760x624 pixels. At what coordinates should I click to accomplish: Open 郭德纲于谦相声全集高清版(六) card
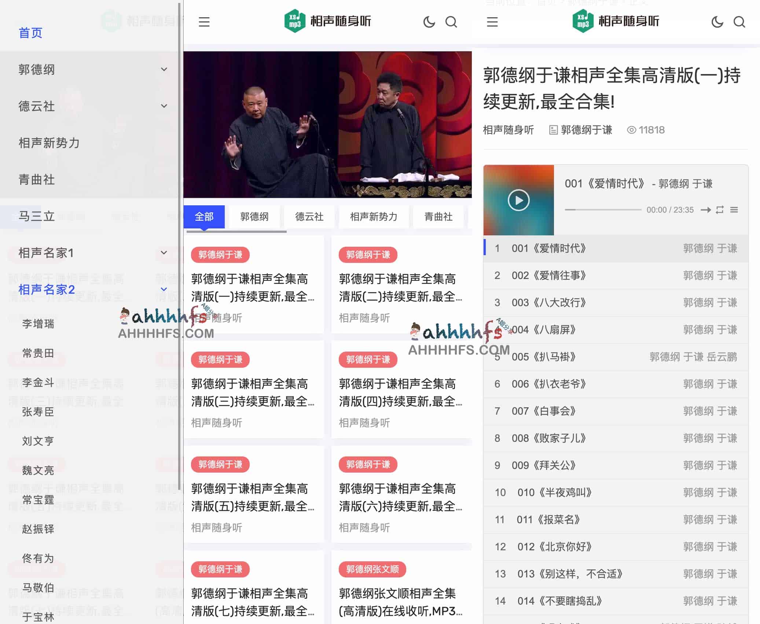pos(401,494)
